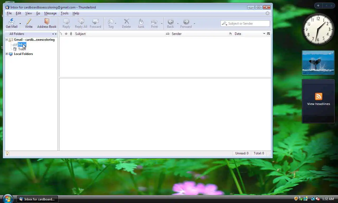This screenshot has height=203, width=338.
Task: Select the Gmail account folder
Action: (34, 40)
